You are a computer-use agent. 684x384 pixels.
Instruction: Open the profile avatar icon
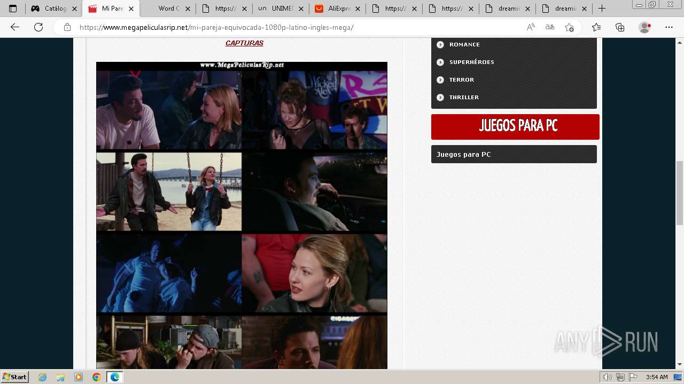point(645,27)
